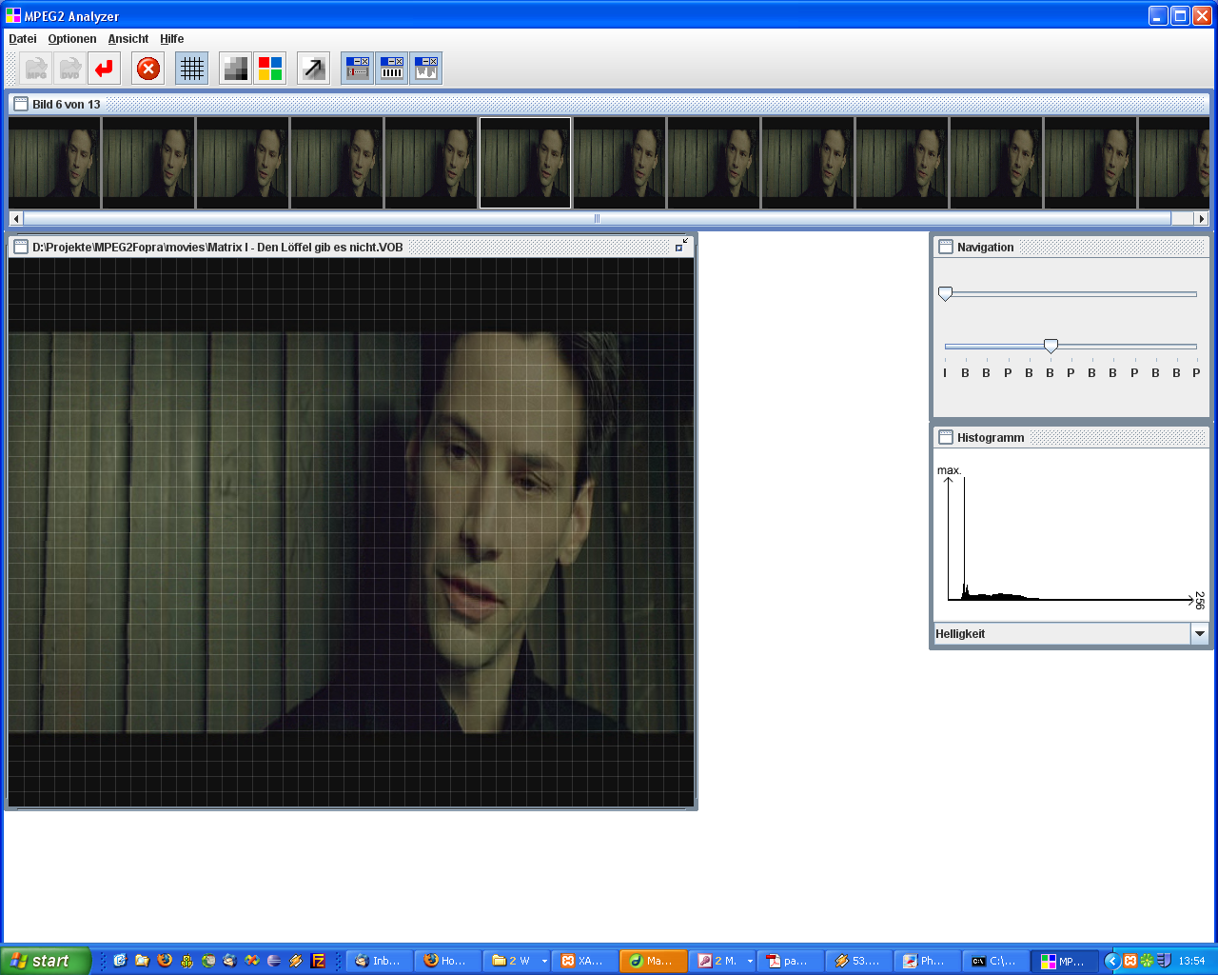Select the colored blocks view icon

[x=270, y=69]
